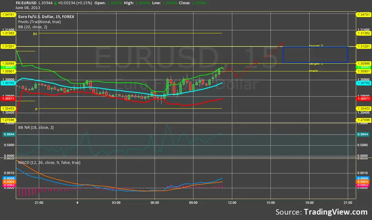This screenshot has height=220, width=372.
Task: Click the date June 04, 2013
Action: pyautogui.click(x=28, y=8)
